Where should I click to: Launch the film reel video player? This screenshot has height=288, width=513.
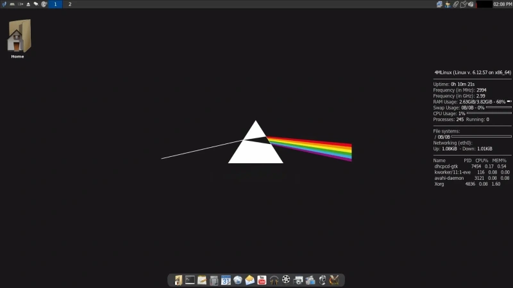[x=286, y=280]
